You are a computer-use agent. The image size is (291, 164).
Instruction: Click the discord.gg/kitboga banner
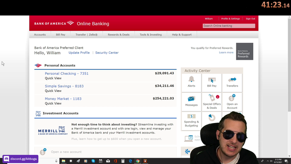20,159
